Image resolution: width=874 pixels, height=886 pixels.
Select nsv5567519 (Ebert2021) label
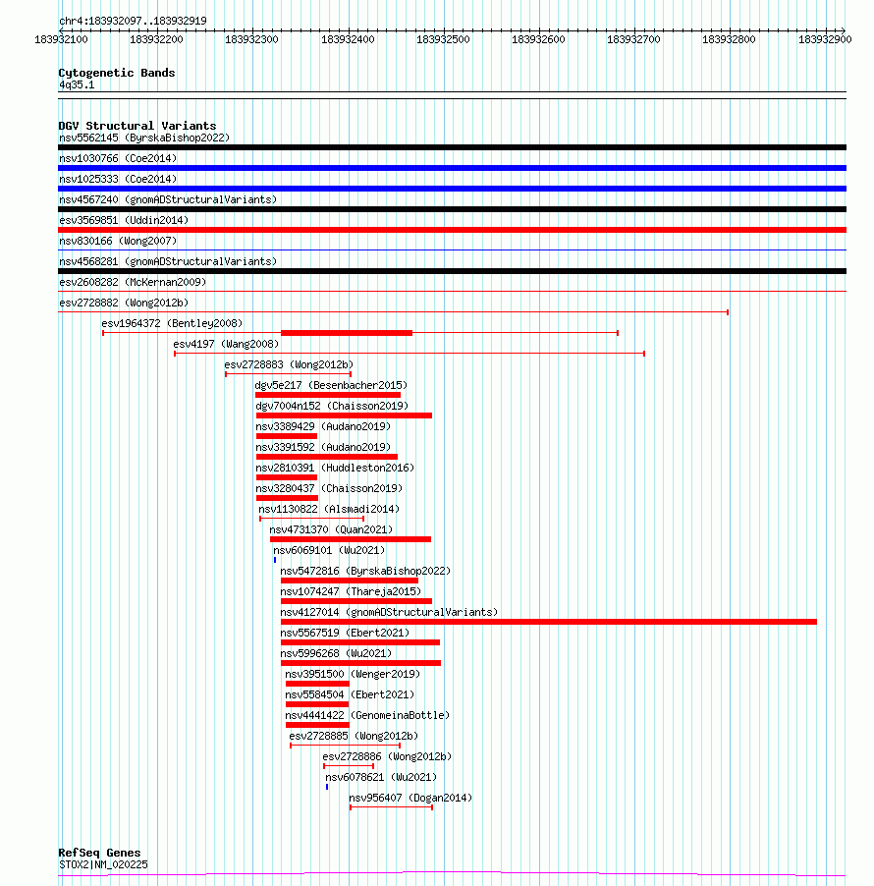(345, 633)
